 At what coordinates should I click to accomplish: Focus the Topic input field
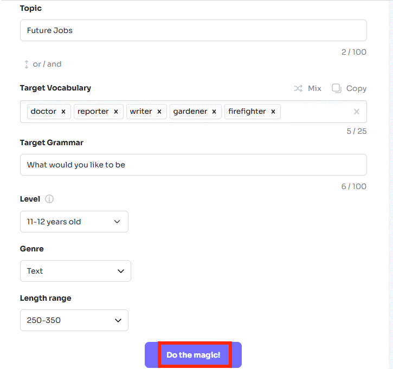click(193, 30)
